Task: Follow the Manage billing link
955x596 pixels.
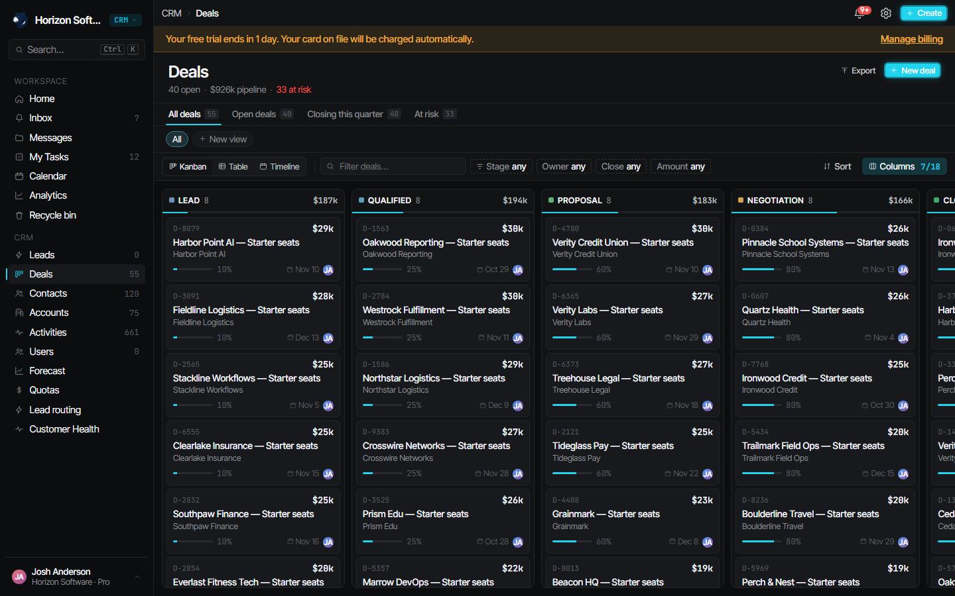Action: pyautogui.click(x=911, y=39)
